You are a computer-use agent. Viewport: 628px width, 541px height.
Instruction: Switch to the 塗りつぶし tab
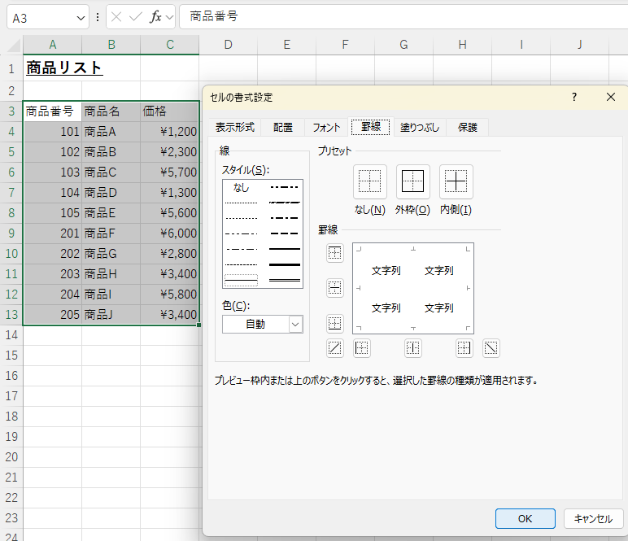tap(420, 127)
